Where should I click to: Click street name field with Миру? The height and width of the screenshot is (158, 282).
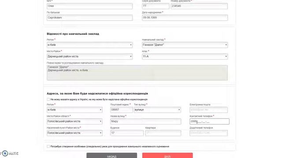click(x=145, y=121)
